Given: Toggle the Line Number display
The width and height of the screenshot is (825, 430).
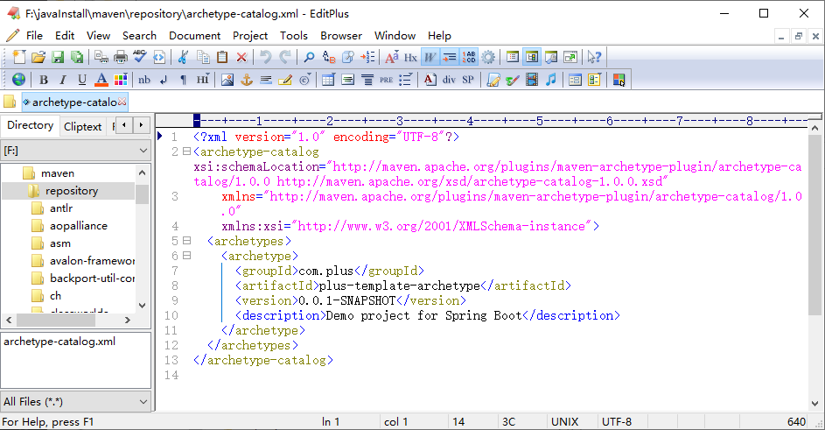Looking at the screenshot, I should point(468,57).
